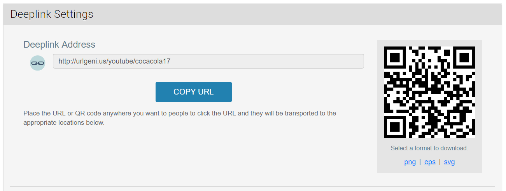This screenshot has width=506, height=191.
Task: Click the COPY URL button
Action: [194, 92]
